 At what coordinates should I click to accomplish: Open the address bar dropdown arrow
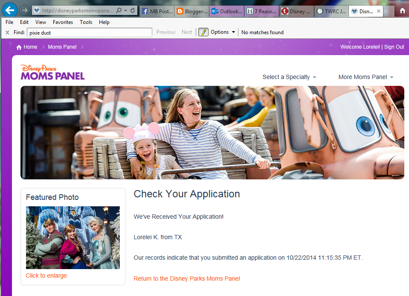pyautogui.click(x=126, y=10)
